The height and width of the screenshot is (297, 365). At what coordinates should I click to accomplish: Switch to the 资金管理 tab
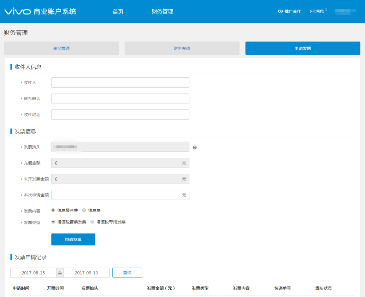tap(61, 48)
